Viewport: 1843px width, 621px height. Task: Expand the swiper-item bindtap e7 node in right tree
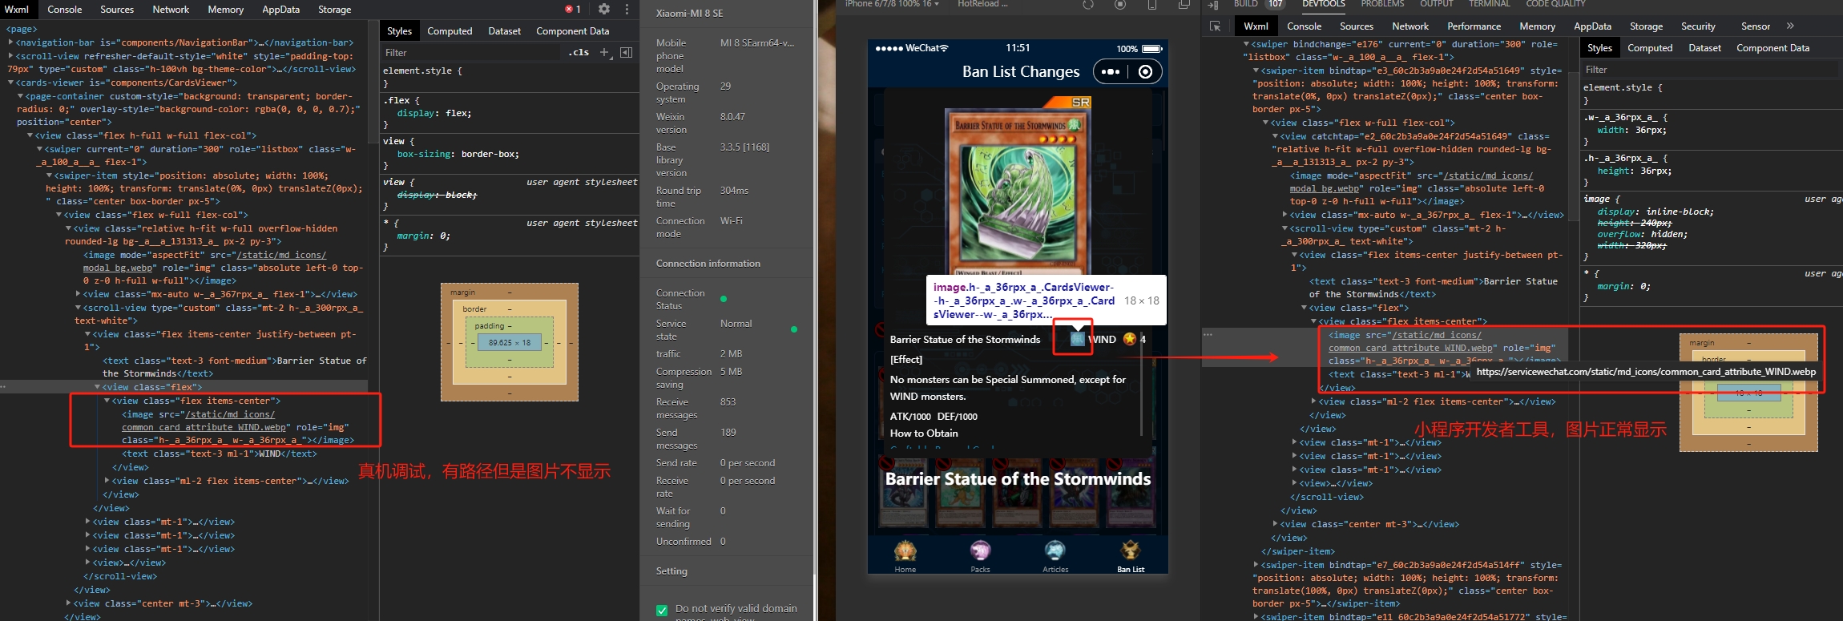tap(1256, 565)
